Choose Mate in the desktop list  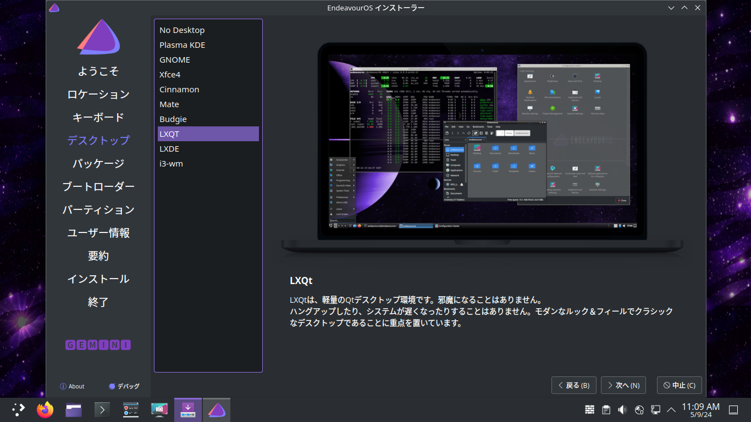(x=208, y=104)
